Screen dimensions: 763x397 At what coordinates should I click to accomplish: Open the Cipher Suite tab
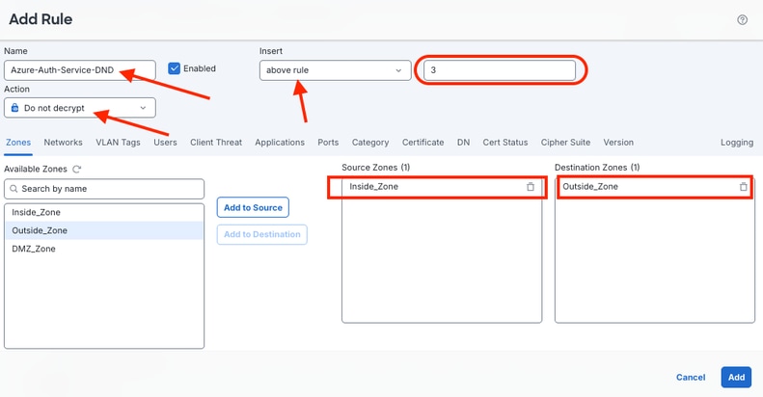[565, 143]
